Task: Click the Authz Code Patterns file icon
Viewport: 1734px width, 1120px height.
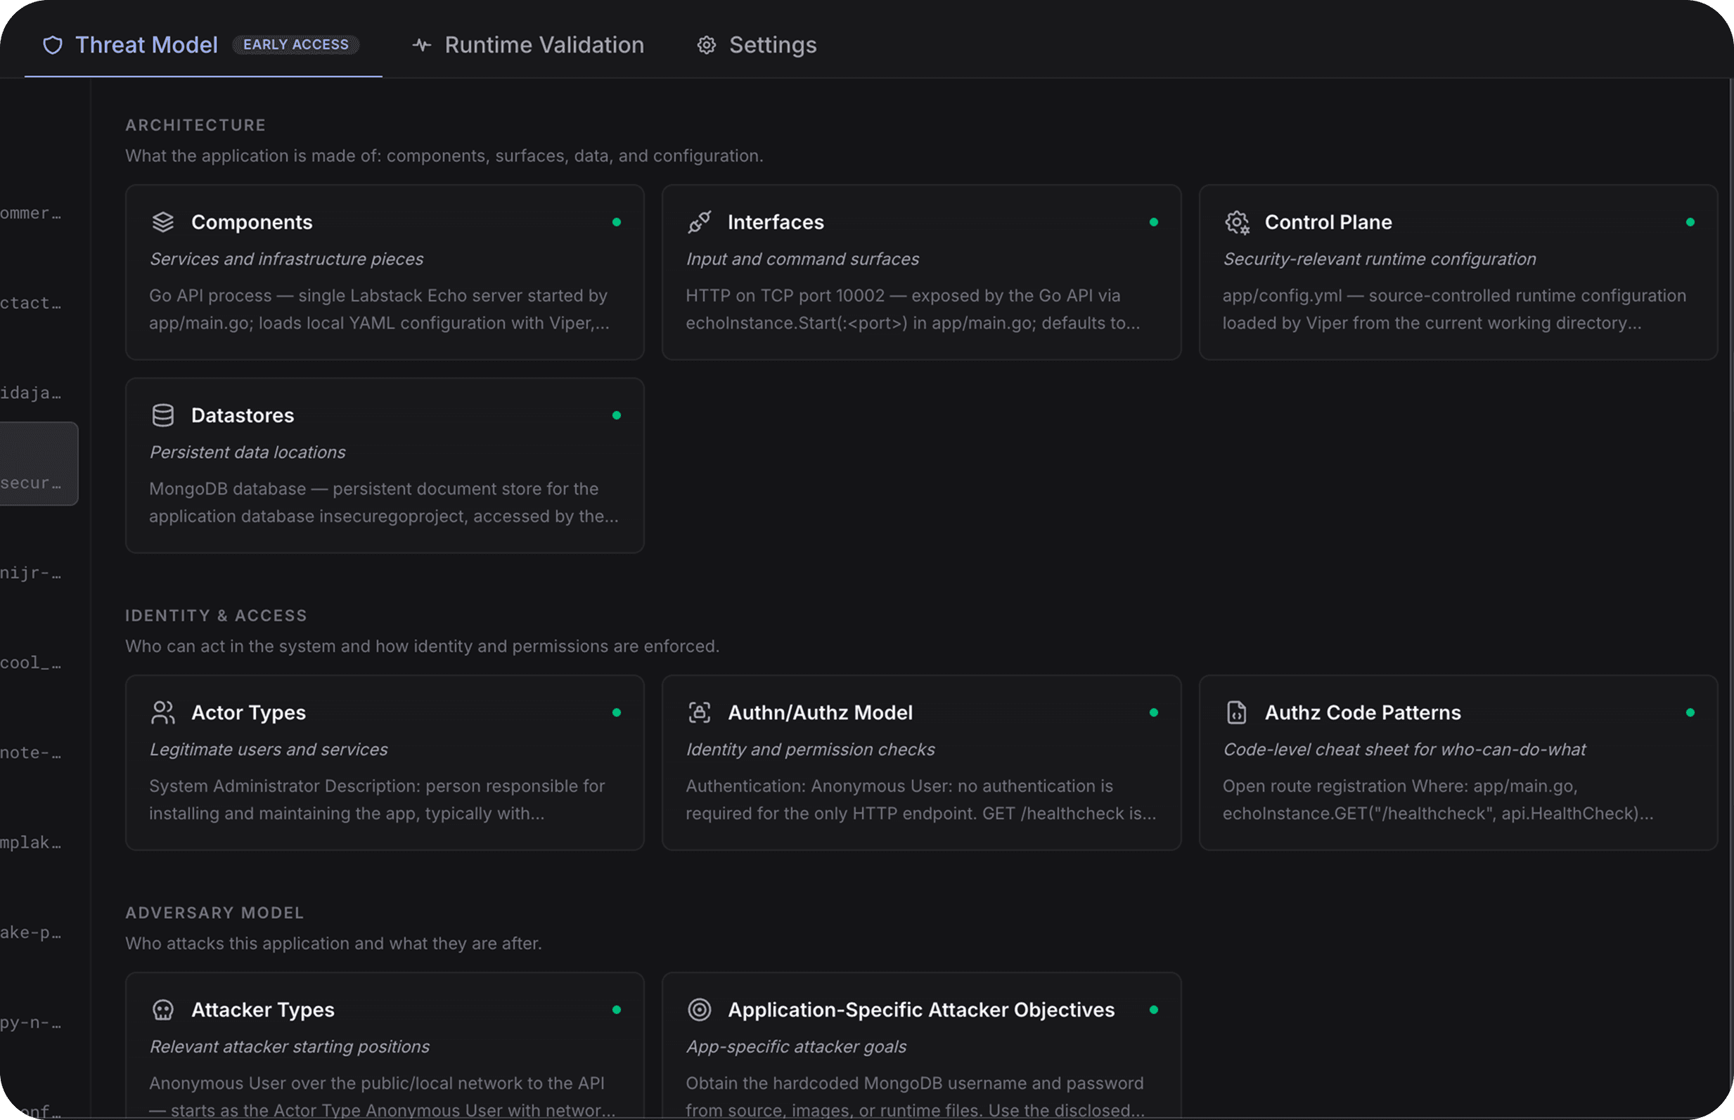Action: tap(1236, 712)
